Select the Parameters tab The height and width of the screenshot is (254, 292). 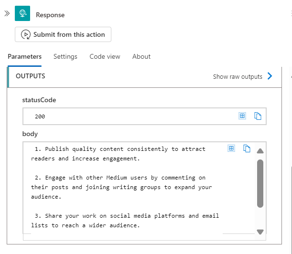click(x=24, y=56)
